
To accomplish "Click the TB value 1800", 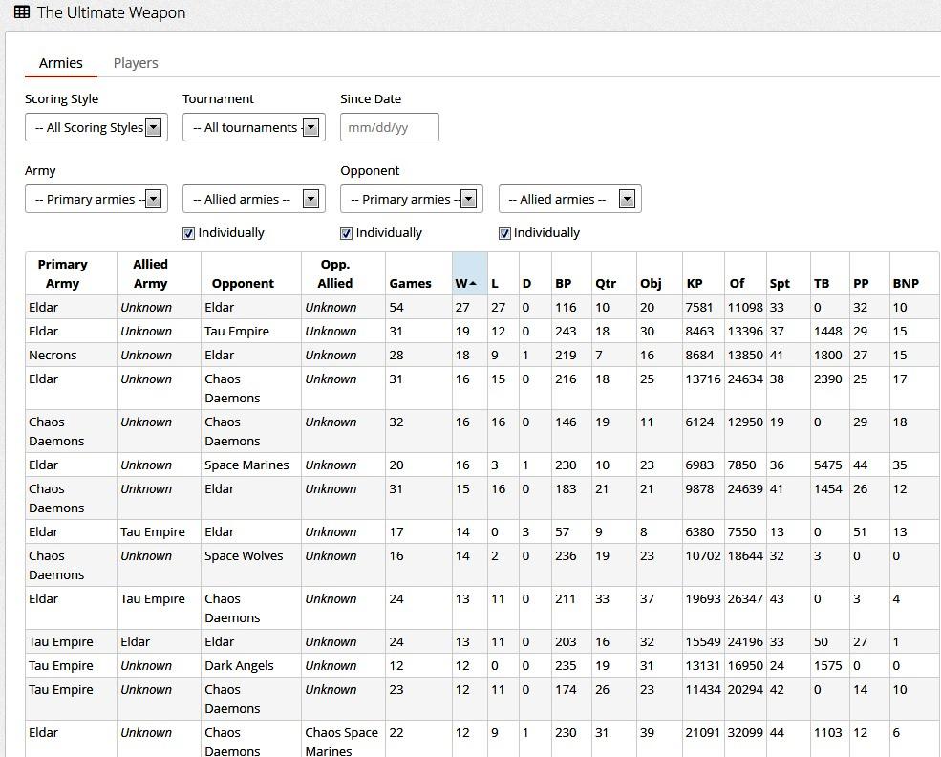I will [x=827, y=356].
